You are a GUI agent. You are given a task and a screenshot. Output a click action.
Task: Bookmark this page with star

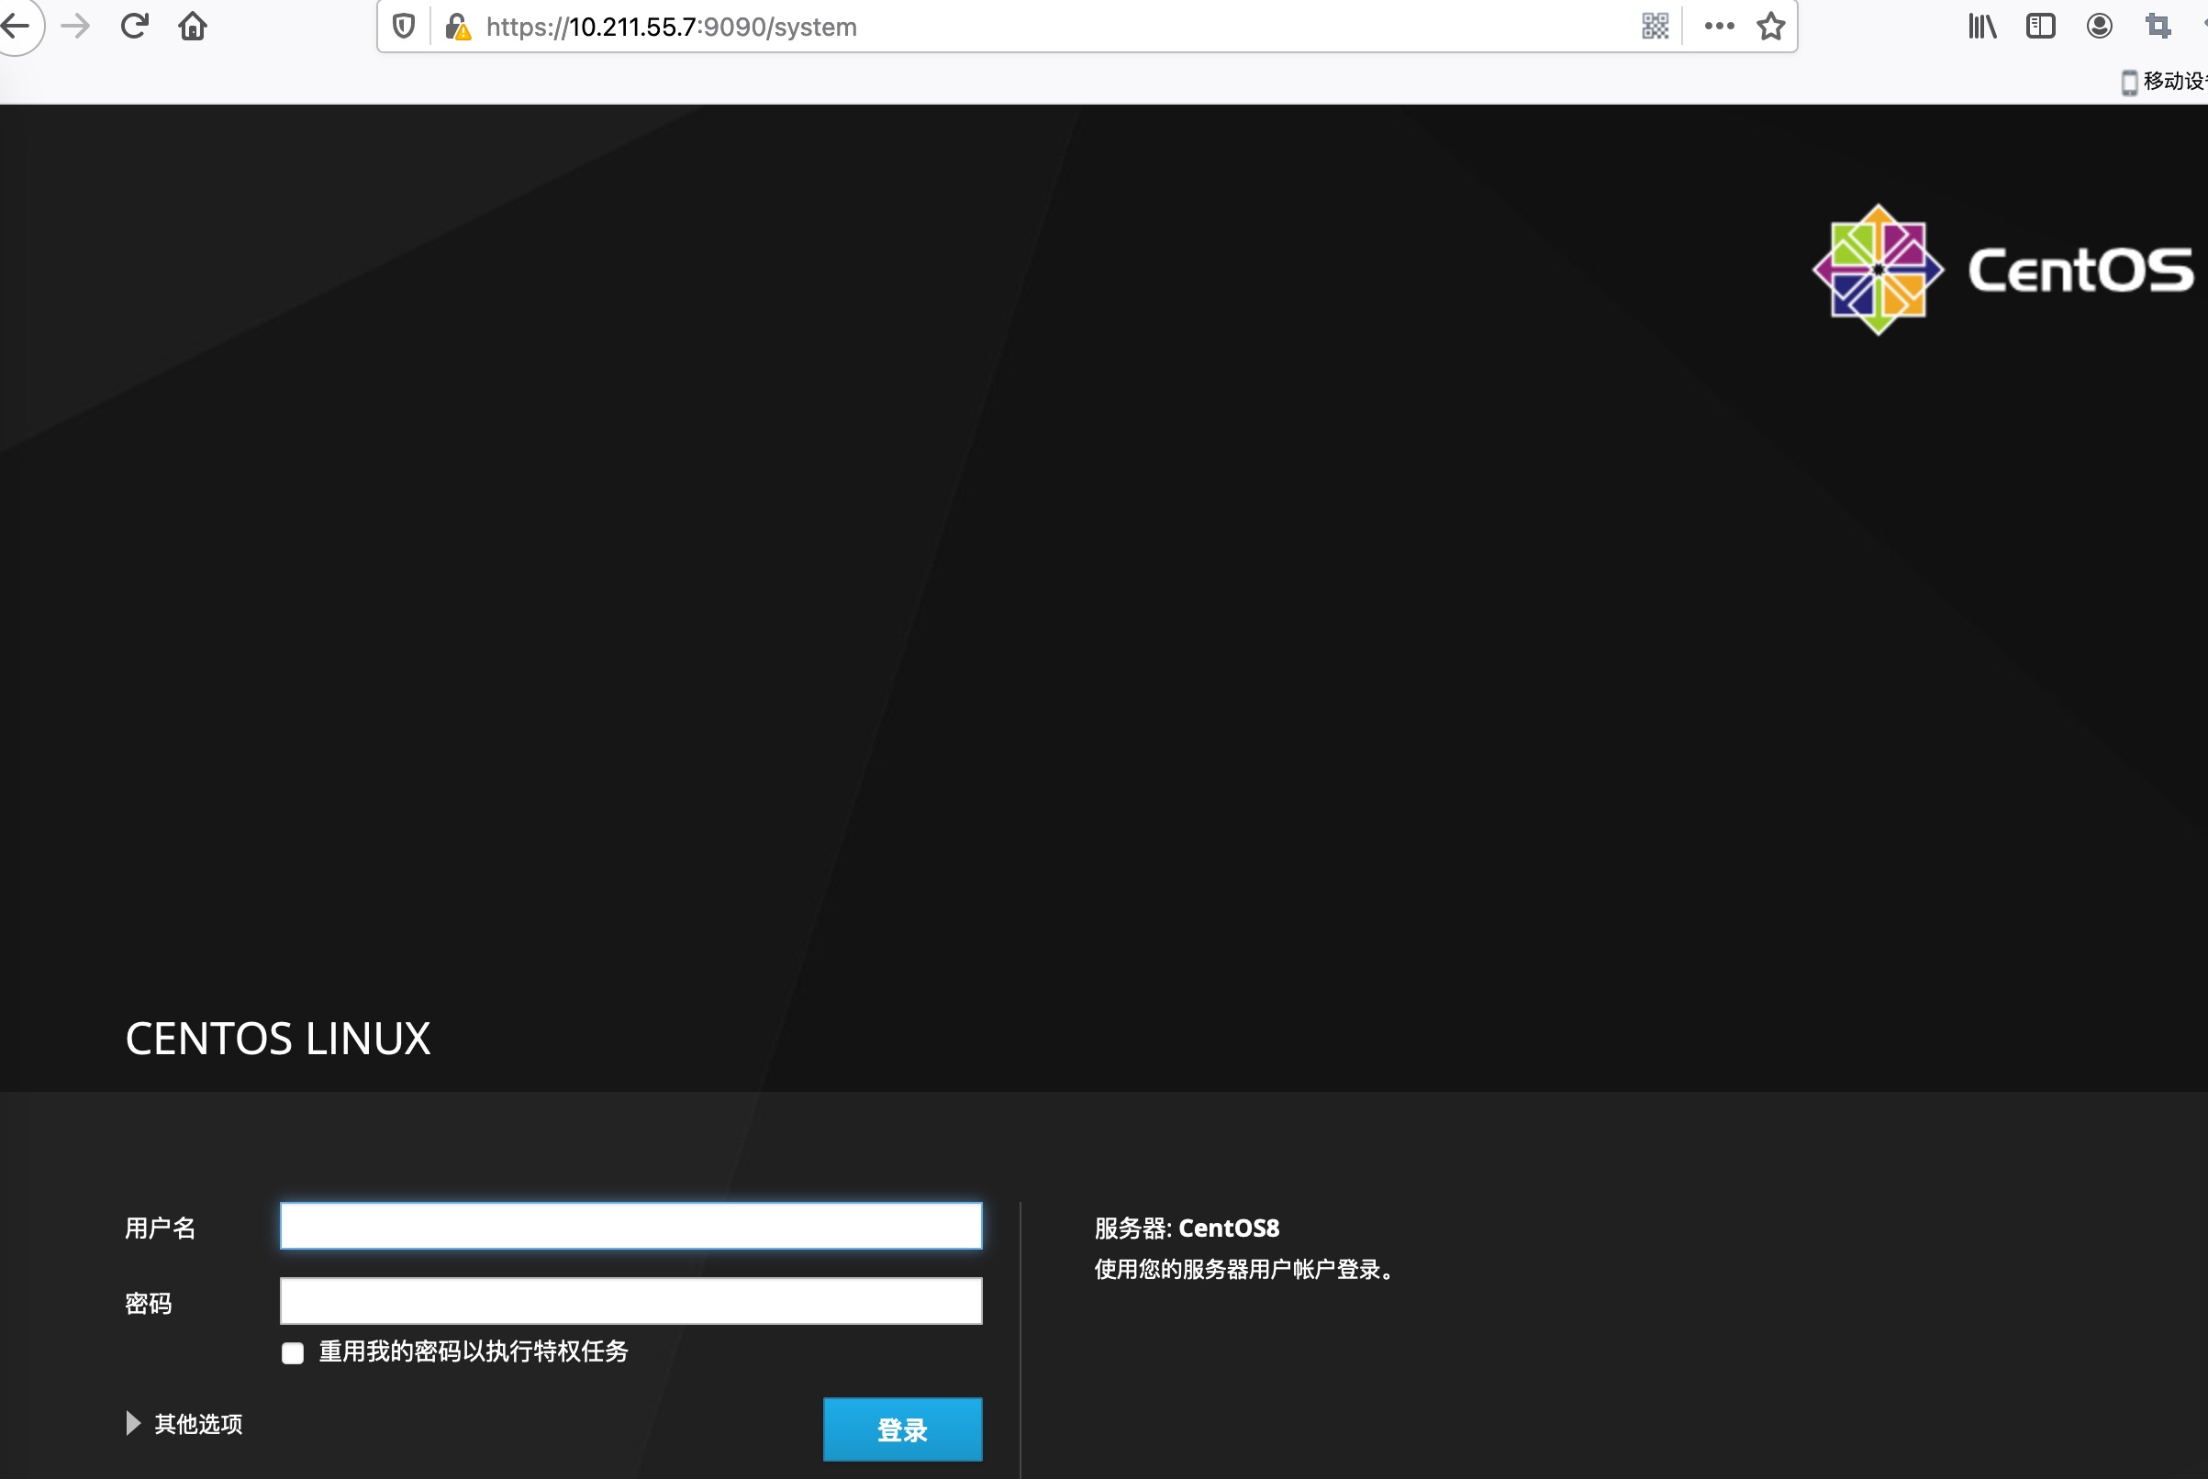tap(1770, 27)
